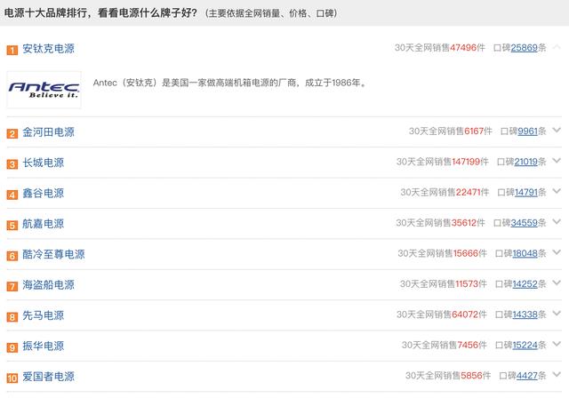
Task: Expand the 鑫谷电源 row chevron
Action: (x=557, y=191)
